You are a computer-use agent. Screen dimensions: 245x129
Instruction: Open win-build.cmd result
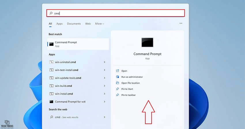click(x=78, y=86)
